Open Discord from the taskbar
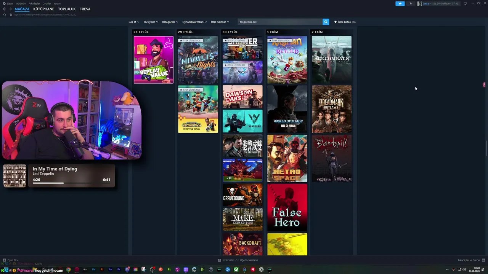488x274 pixels. 127,269
